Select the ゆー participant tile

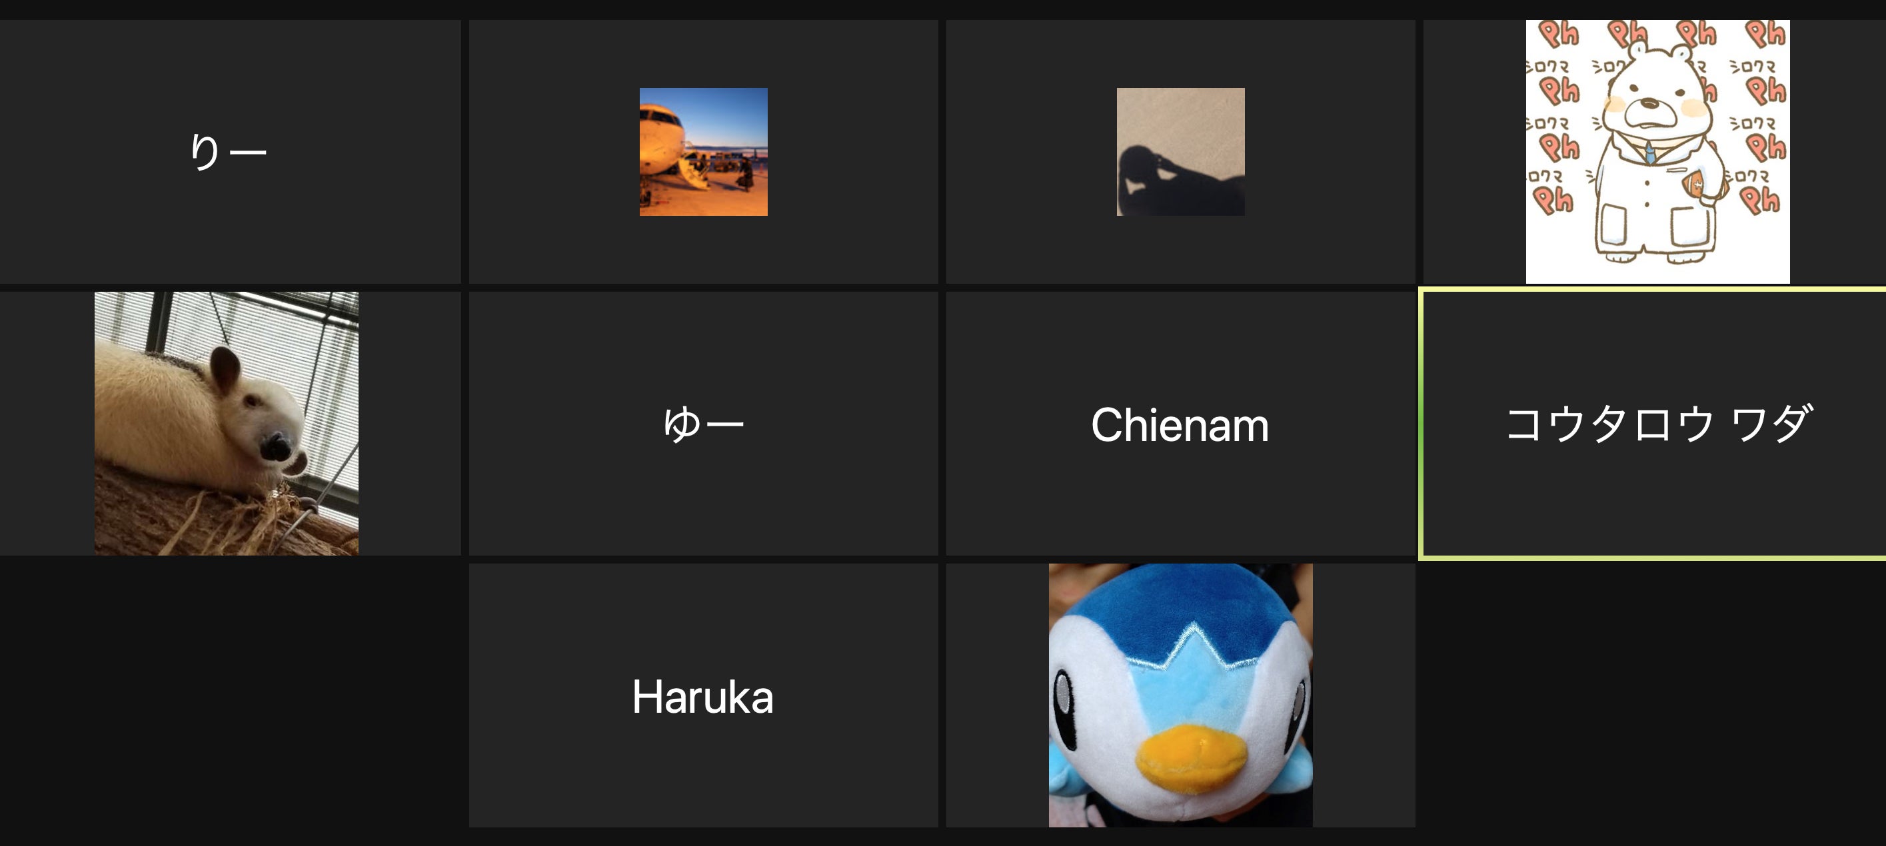pos(704,424)
